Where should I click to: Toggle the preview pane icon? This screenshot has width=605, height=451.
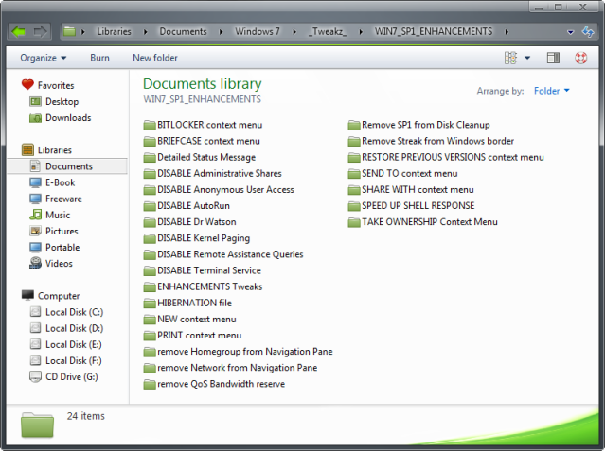[x=553, y=58]
